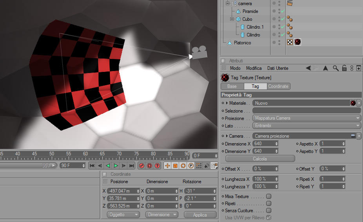Click the Calcola button
The height and width of the screenshot is (222, 363).
pos(260,159)
